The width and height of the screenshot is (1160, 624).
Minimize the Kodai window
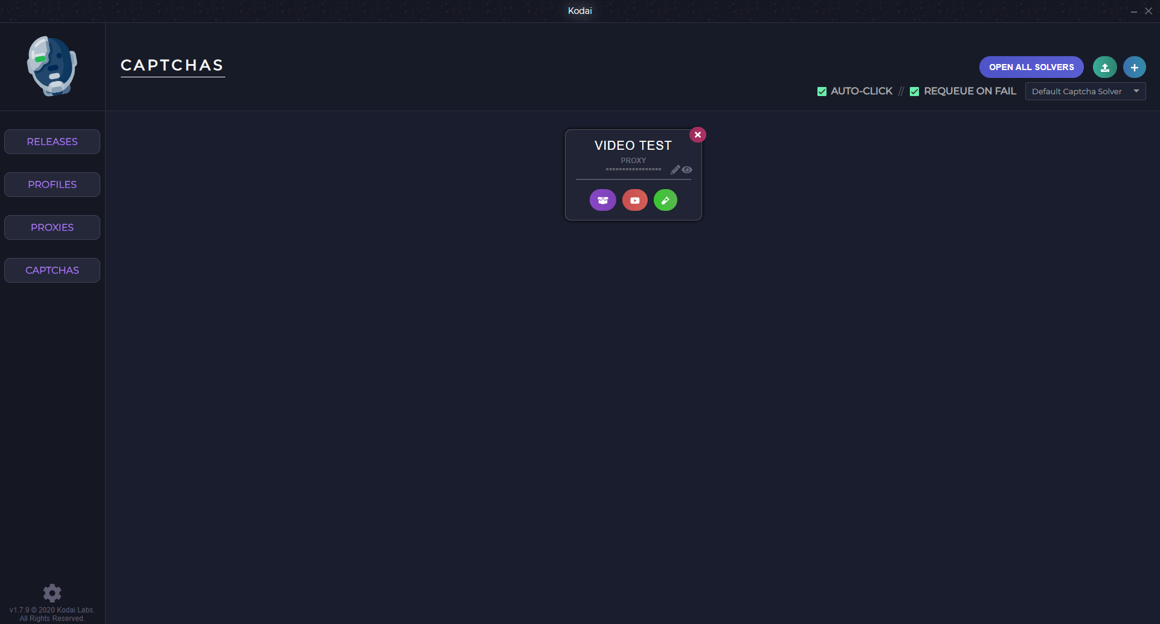coord(1133,11)
